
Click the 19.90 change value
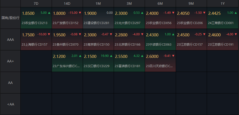click(x=105, y=56)
